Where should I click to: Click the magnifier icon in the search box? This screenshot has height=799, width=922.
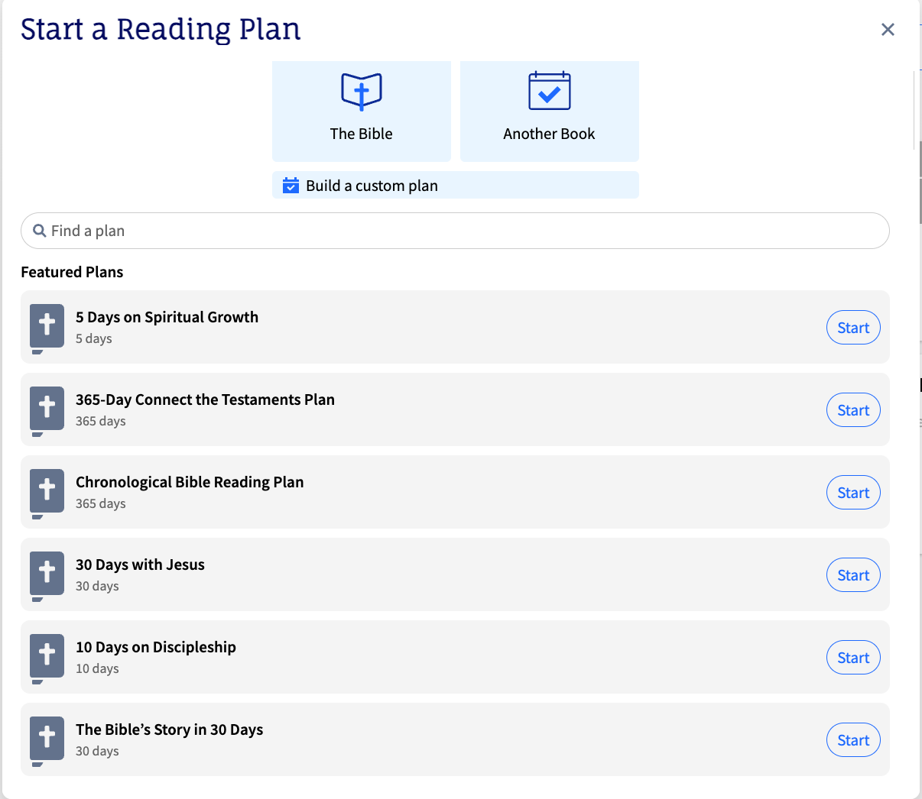click(x=40, y=231)
